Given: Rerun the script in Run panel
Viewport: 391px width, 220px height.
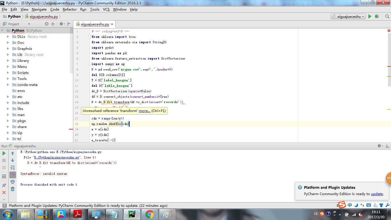Looking at the screenshot, I should [4, 153].
